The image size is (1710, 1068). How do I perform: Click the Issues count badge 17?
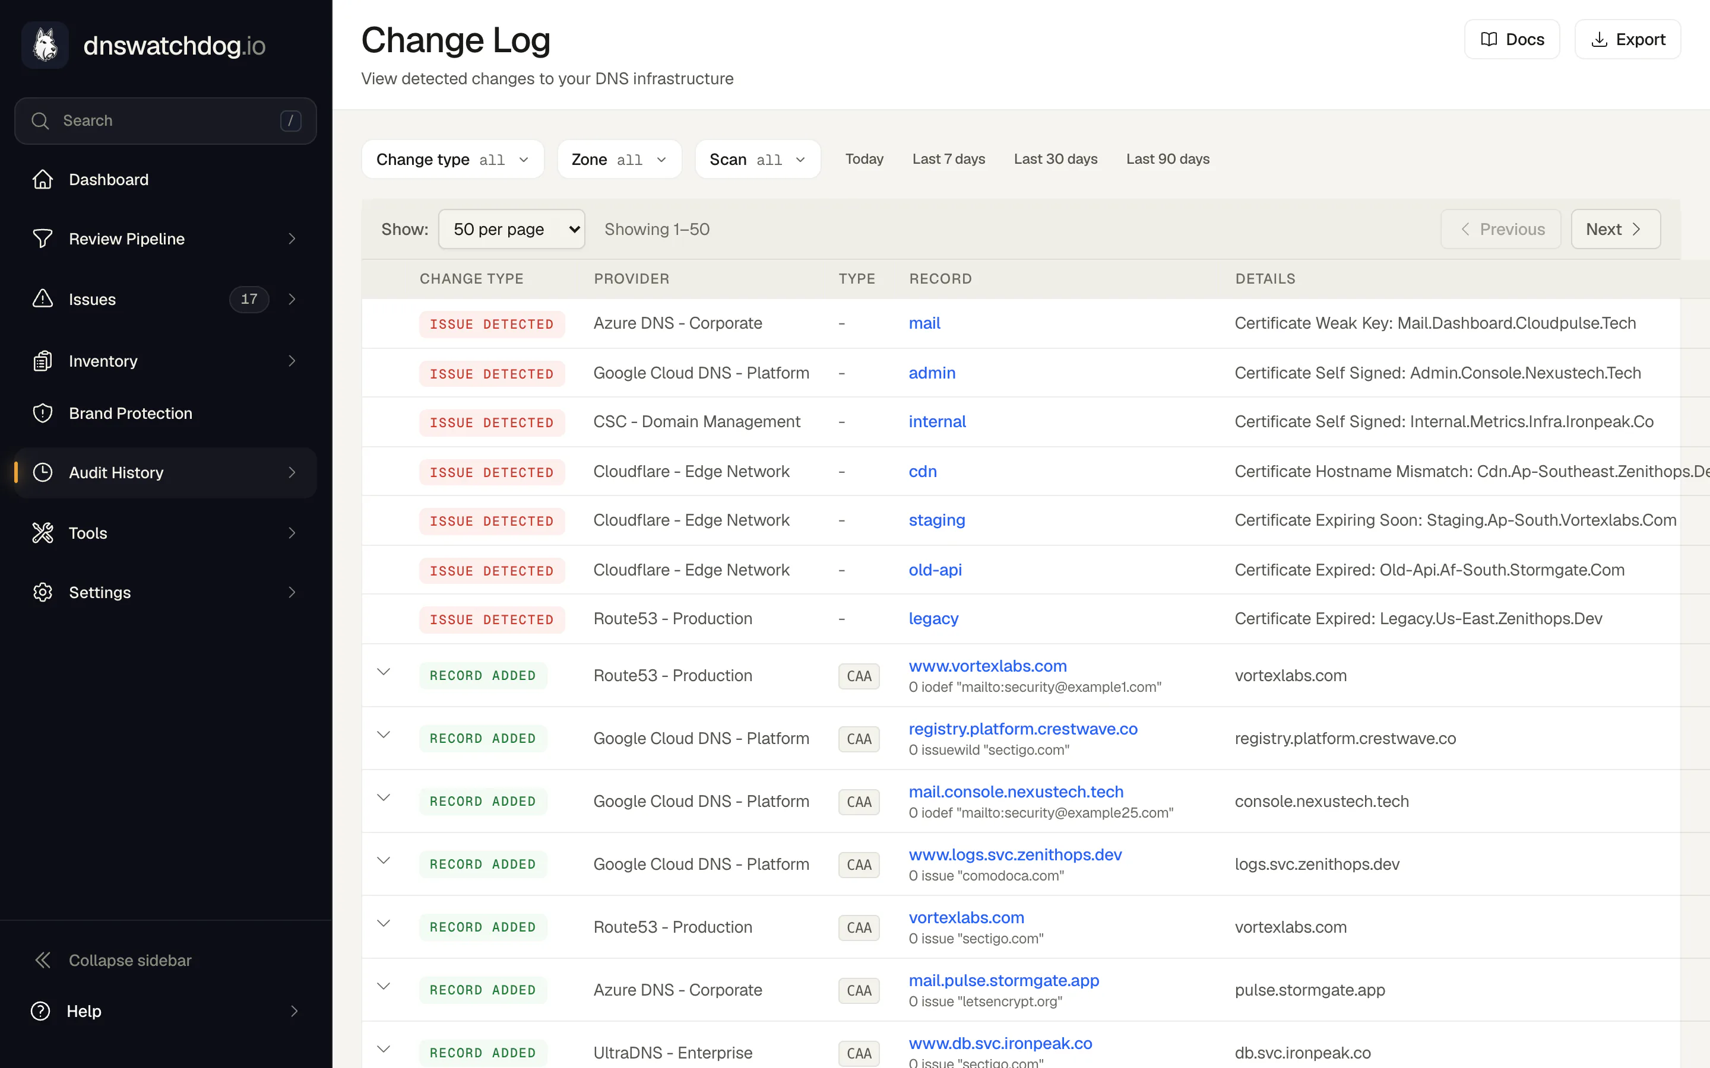(249, 299)
